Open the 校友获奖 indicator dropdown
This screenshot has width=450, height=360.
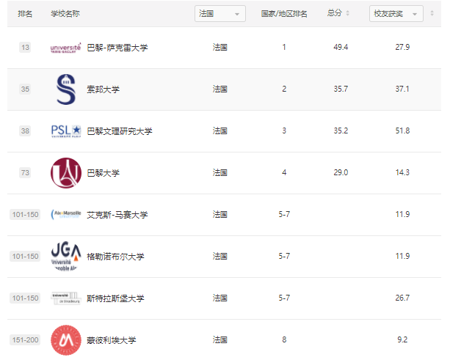[x=396, y=13]
